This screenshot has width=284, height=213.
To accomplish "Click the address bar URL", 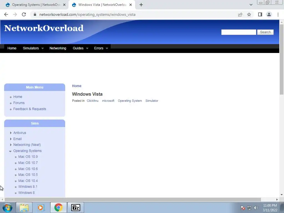I will coord(87,14).
